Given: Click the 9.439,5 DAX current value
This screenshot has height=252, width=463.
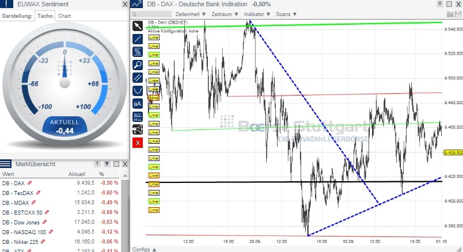Looking at the screenshot, I should [86, 183].
